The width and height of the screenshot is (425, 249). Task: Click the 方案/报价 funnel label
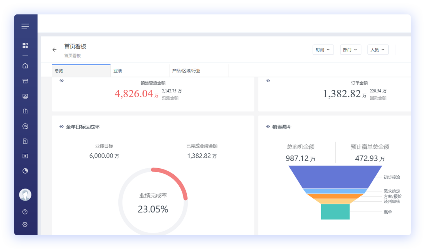coord(393,196)
